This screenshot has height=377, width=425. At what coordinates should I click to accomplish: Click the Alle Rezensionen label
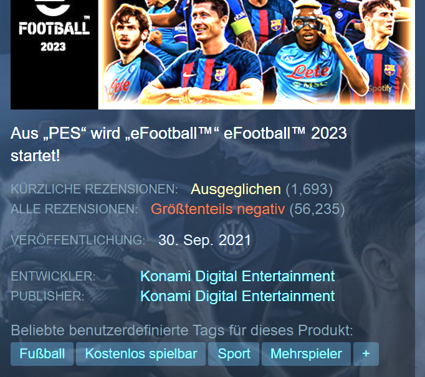click(x=74, y=209)
